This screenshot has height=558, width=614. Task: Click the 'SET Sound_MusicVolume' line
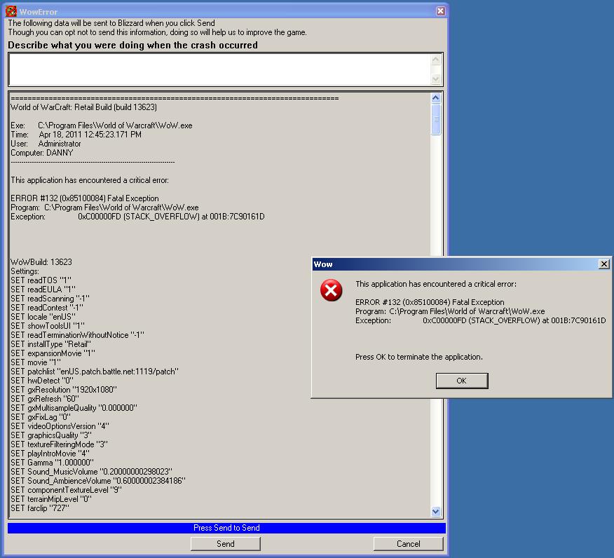91,472
